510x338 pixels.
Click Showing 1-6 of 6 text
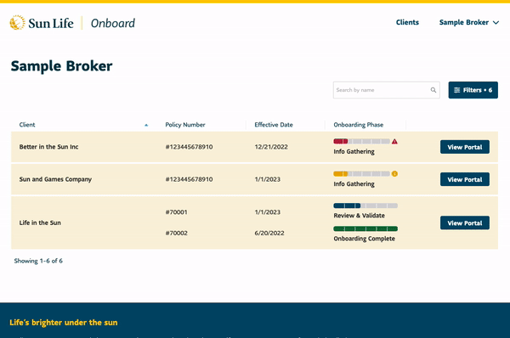(38, 261)
